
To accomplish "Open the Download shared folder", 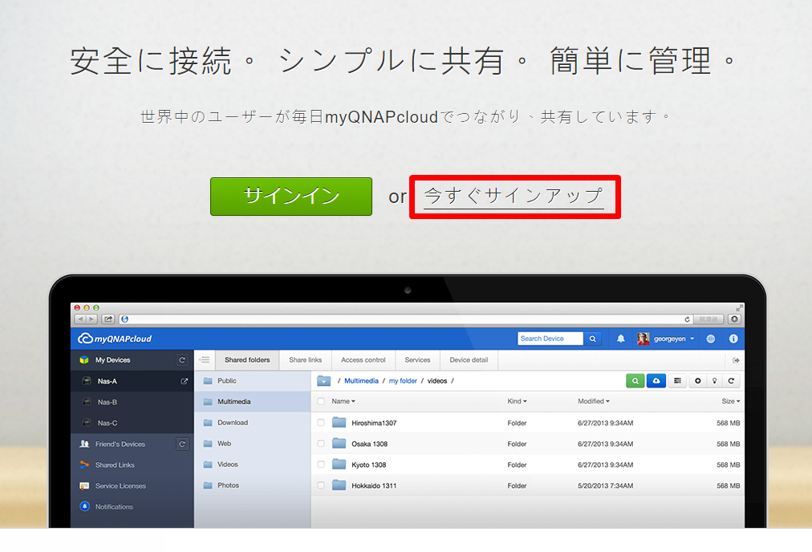I will 252,423.
